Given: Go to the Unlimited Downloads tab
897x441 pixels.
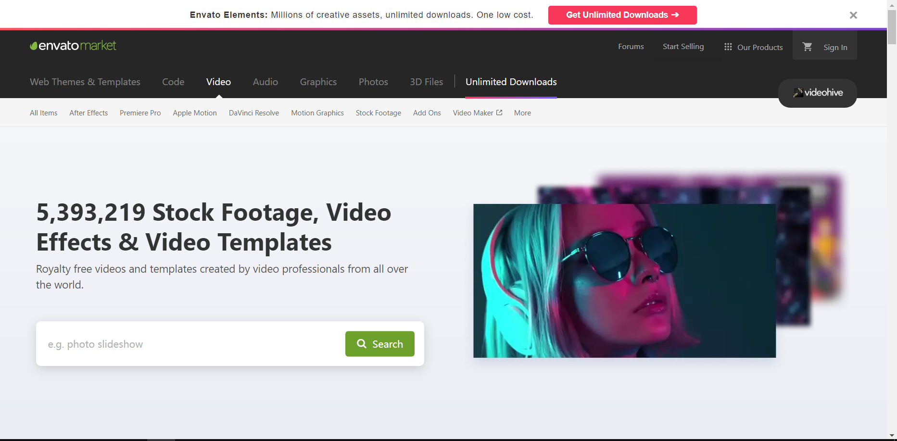Looking at the screenshot, I should [x=511, y=82].
